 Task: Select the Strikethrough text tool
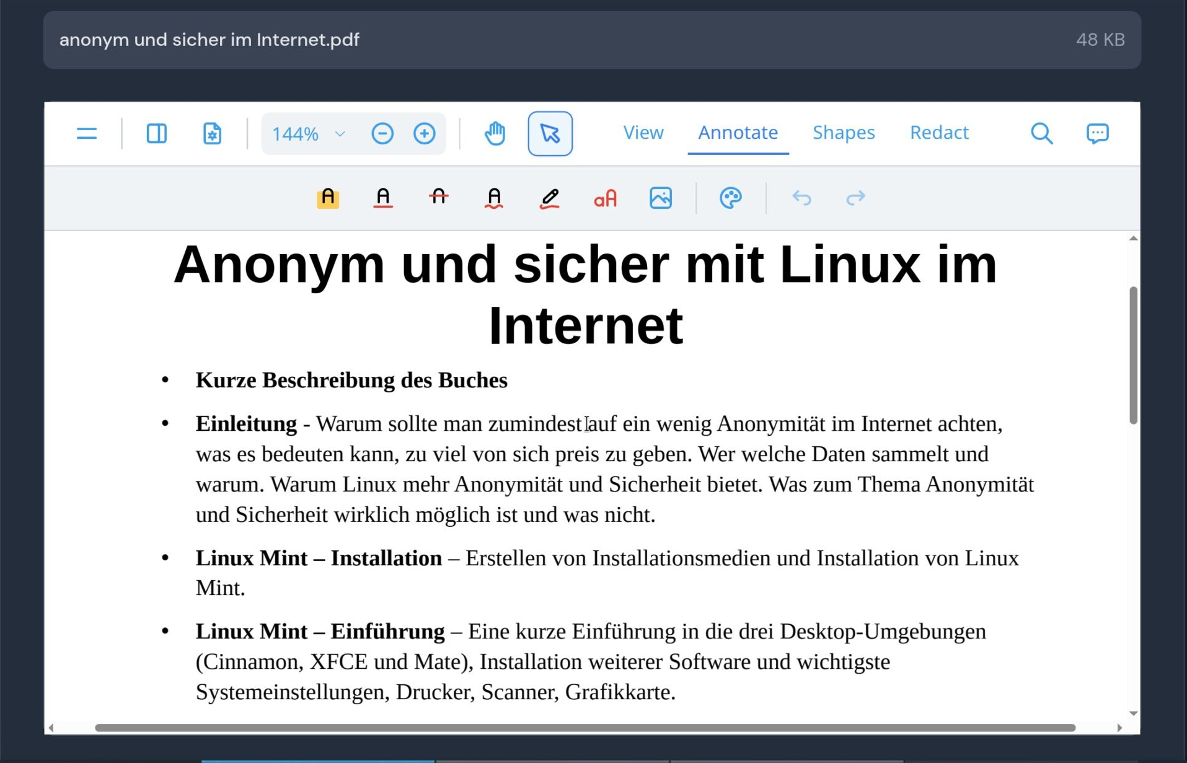tap(438, 198)
